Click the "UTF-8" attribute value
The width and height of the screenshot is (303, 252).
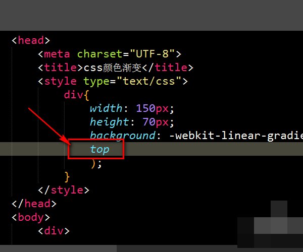[153, 54]
